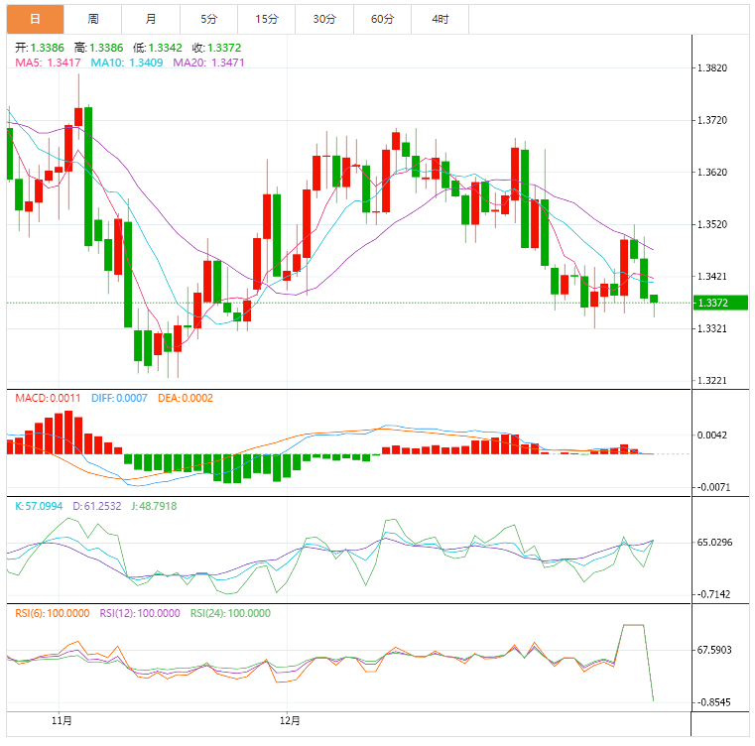The width and height of the screenshot is (755, 746).
Task: Click the RSI(6): 100.0000 label
Action: (x=52, y=613)
